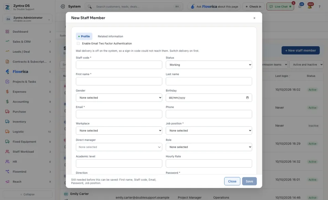Open the notifications bell icon
Viewport: 328px width, 200px height.
pyautogui.click(x=310, y=6)
